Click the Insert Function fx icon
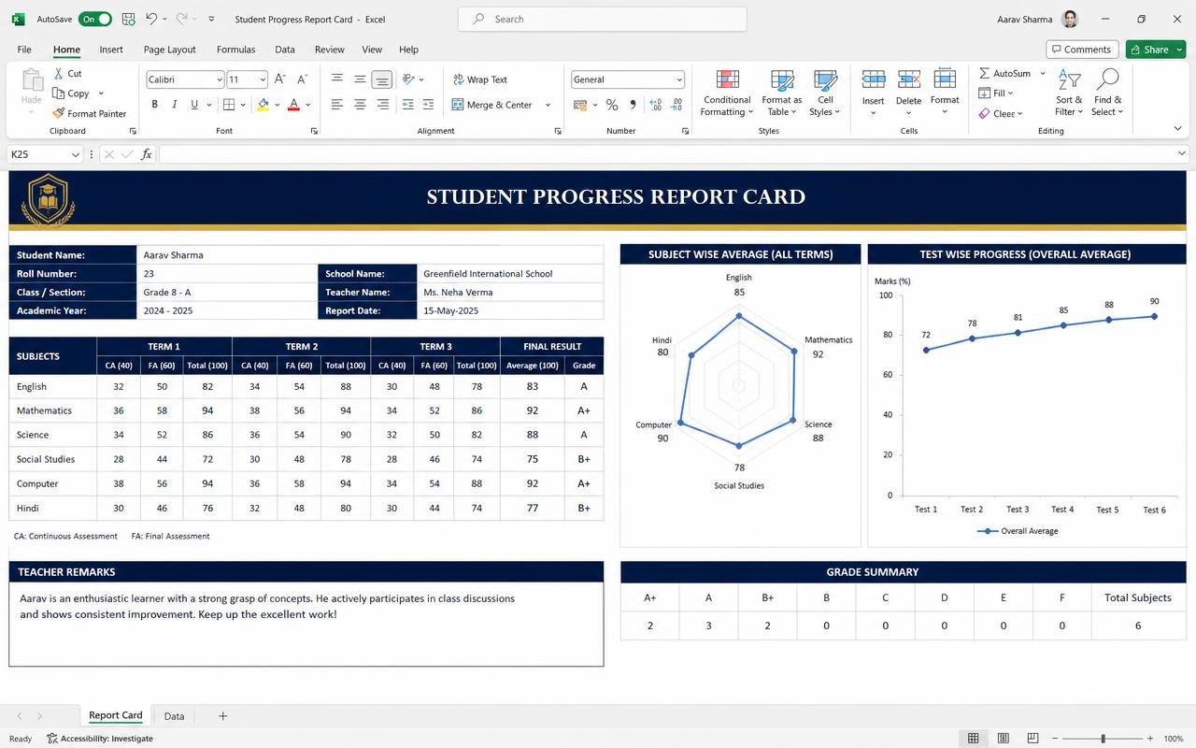The width and height of the screenshot is (1196, 748). [147, 154]
